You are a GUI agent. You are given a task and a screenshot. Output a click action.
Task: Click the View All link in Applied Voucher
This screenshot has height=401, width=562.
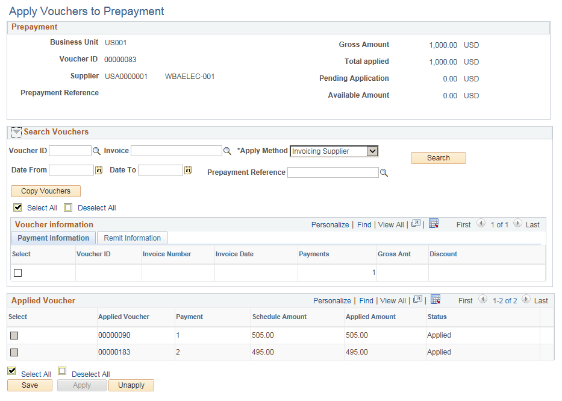393,300
